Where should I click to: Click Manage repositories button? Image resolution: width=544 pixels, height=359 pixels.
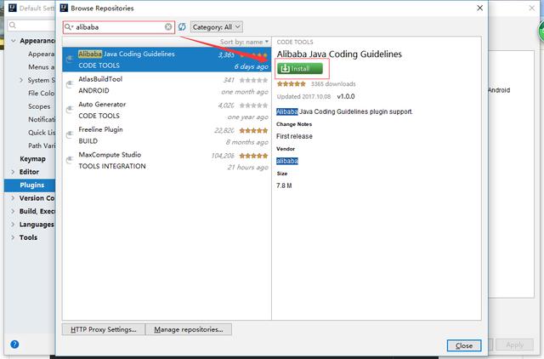(x=189, y=329)
